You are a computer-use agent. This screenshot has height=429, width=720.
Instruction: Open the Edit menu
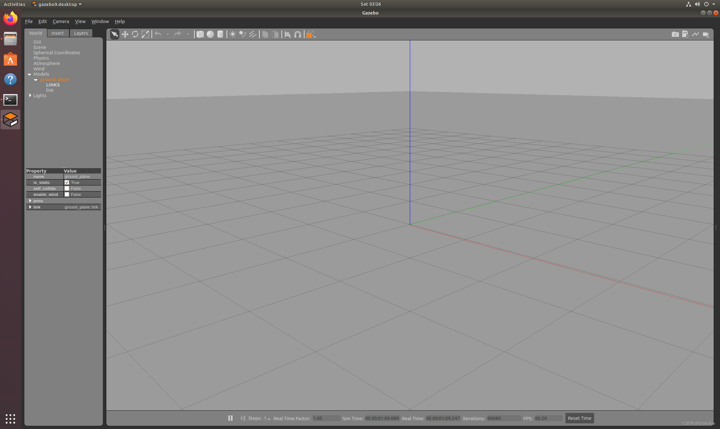click(42, 21)
